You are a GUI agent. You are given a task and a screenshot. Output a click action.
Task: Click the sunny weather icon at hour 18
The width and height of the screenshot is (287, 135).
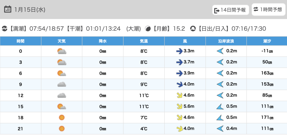click(x=61, y=118)
